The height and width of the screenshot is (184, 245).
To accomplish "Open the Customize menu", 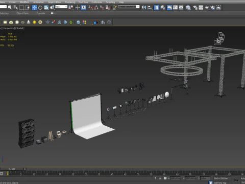I will [96, 2].
